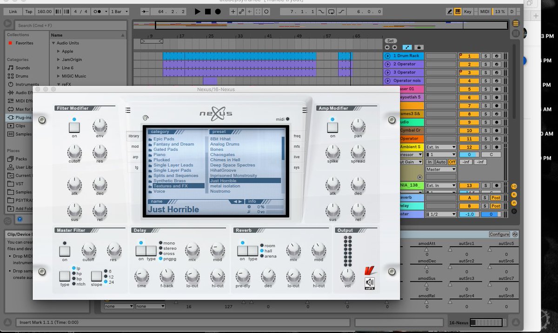Start playback with the Play button

pyautogui.click(x=197, y=11)
